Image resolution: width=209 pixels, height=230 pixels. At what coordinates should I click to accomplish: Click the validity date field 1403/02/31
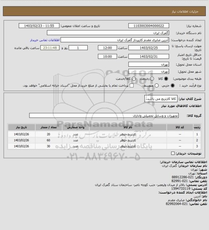[149, 56]
